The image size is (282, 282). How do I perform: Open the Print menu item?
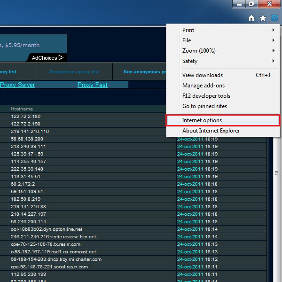click(x=223, y=30)
